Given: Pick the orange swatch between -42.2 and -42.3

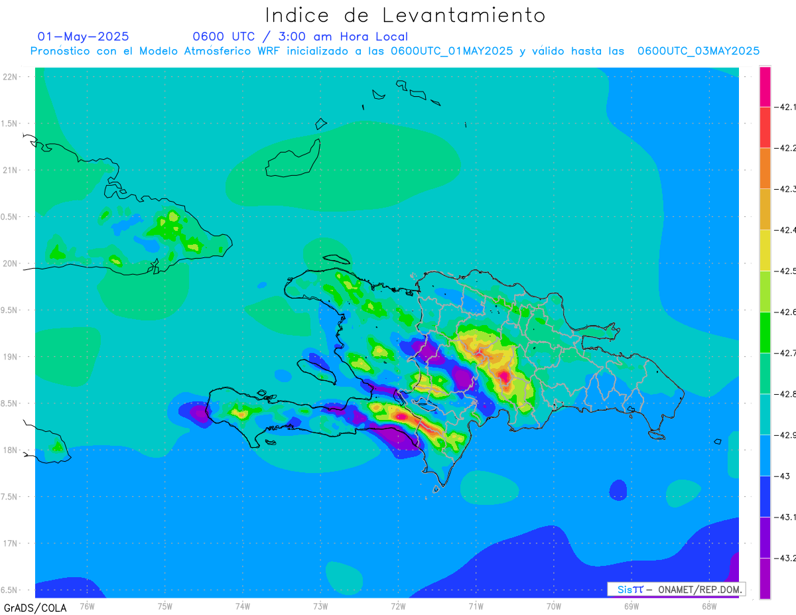Looking at the screenshot, I should tap(765, 169).
